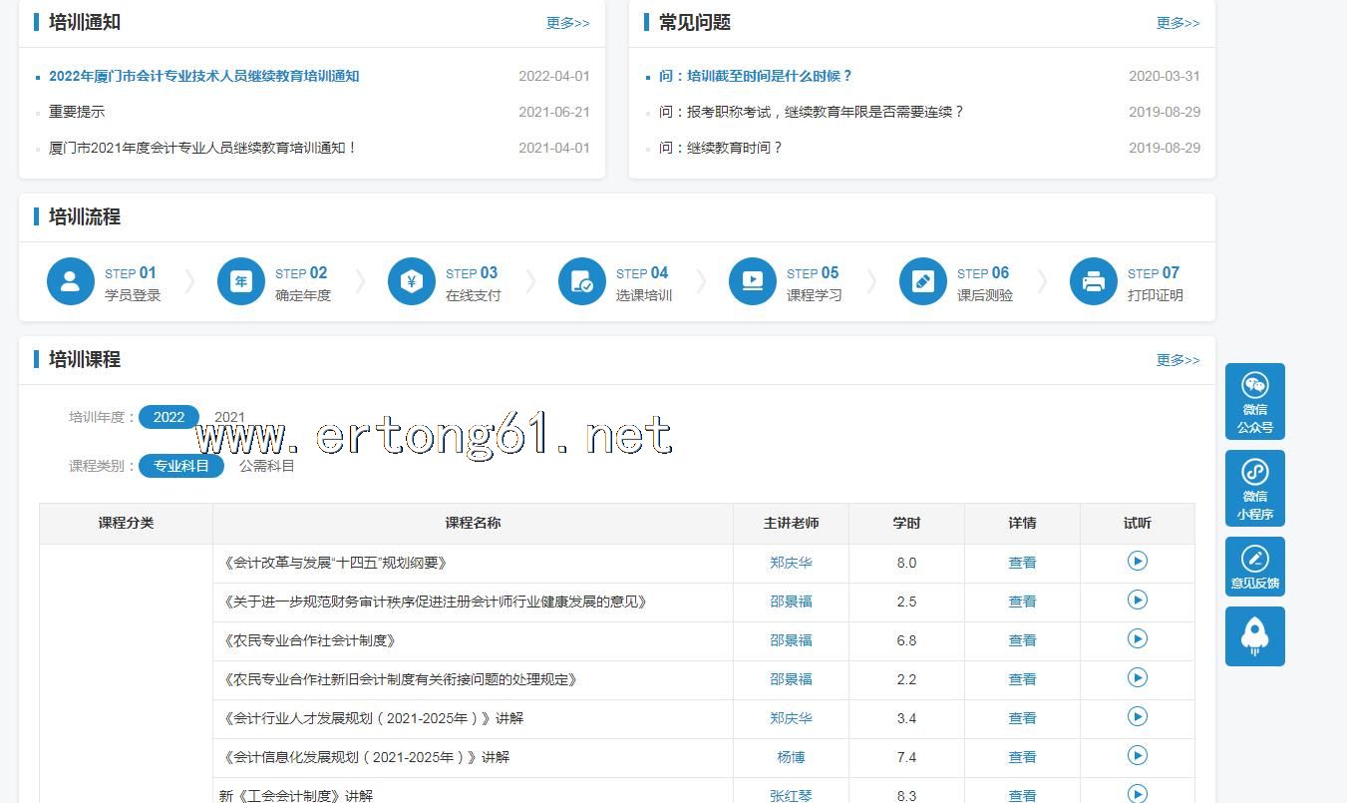Click the STEP 05 course study icon
The width and height of the screenshot is (1347, 803).
(753, 281)
